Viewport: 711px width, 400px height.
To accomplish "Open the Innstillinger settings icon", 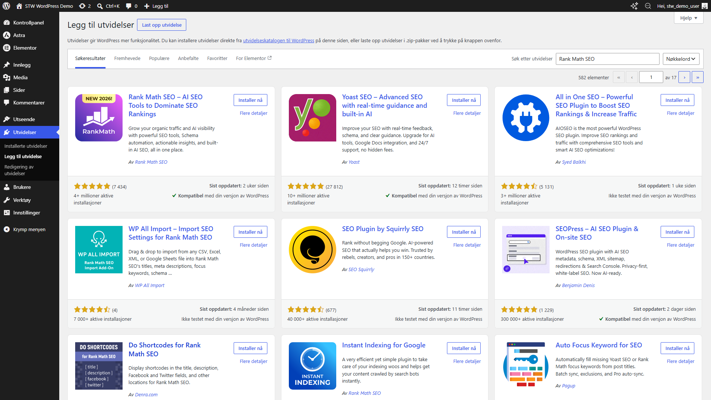I will click(x=7, y=213).
